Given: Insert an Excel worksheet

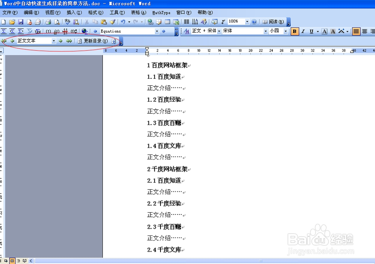Looking at the screenshot, I should tap(176, 22).
